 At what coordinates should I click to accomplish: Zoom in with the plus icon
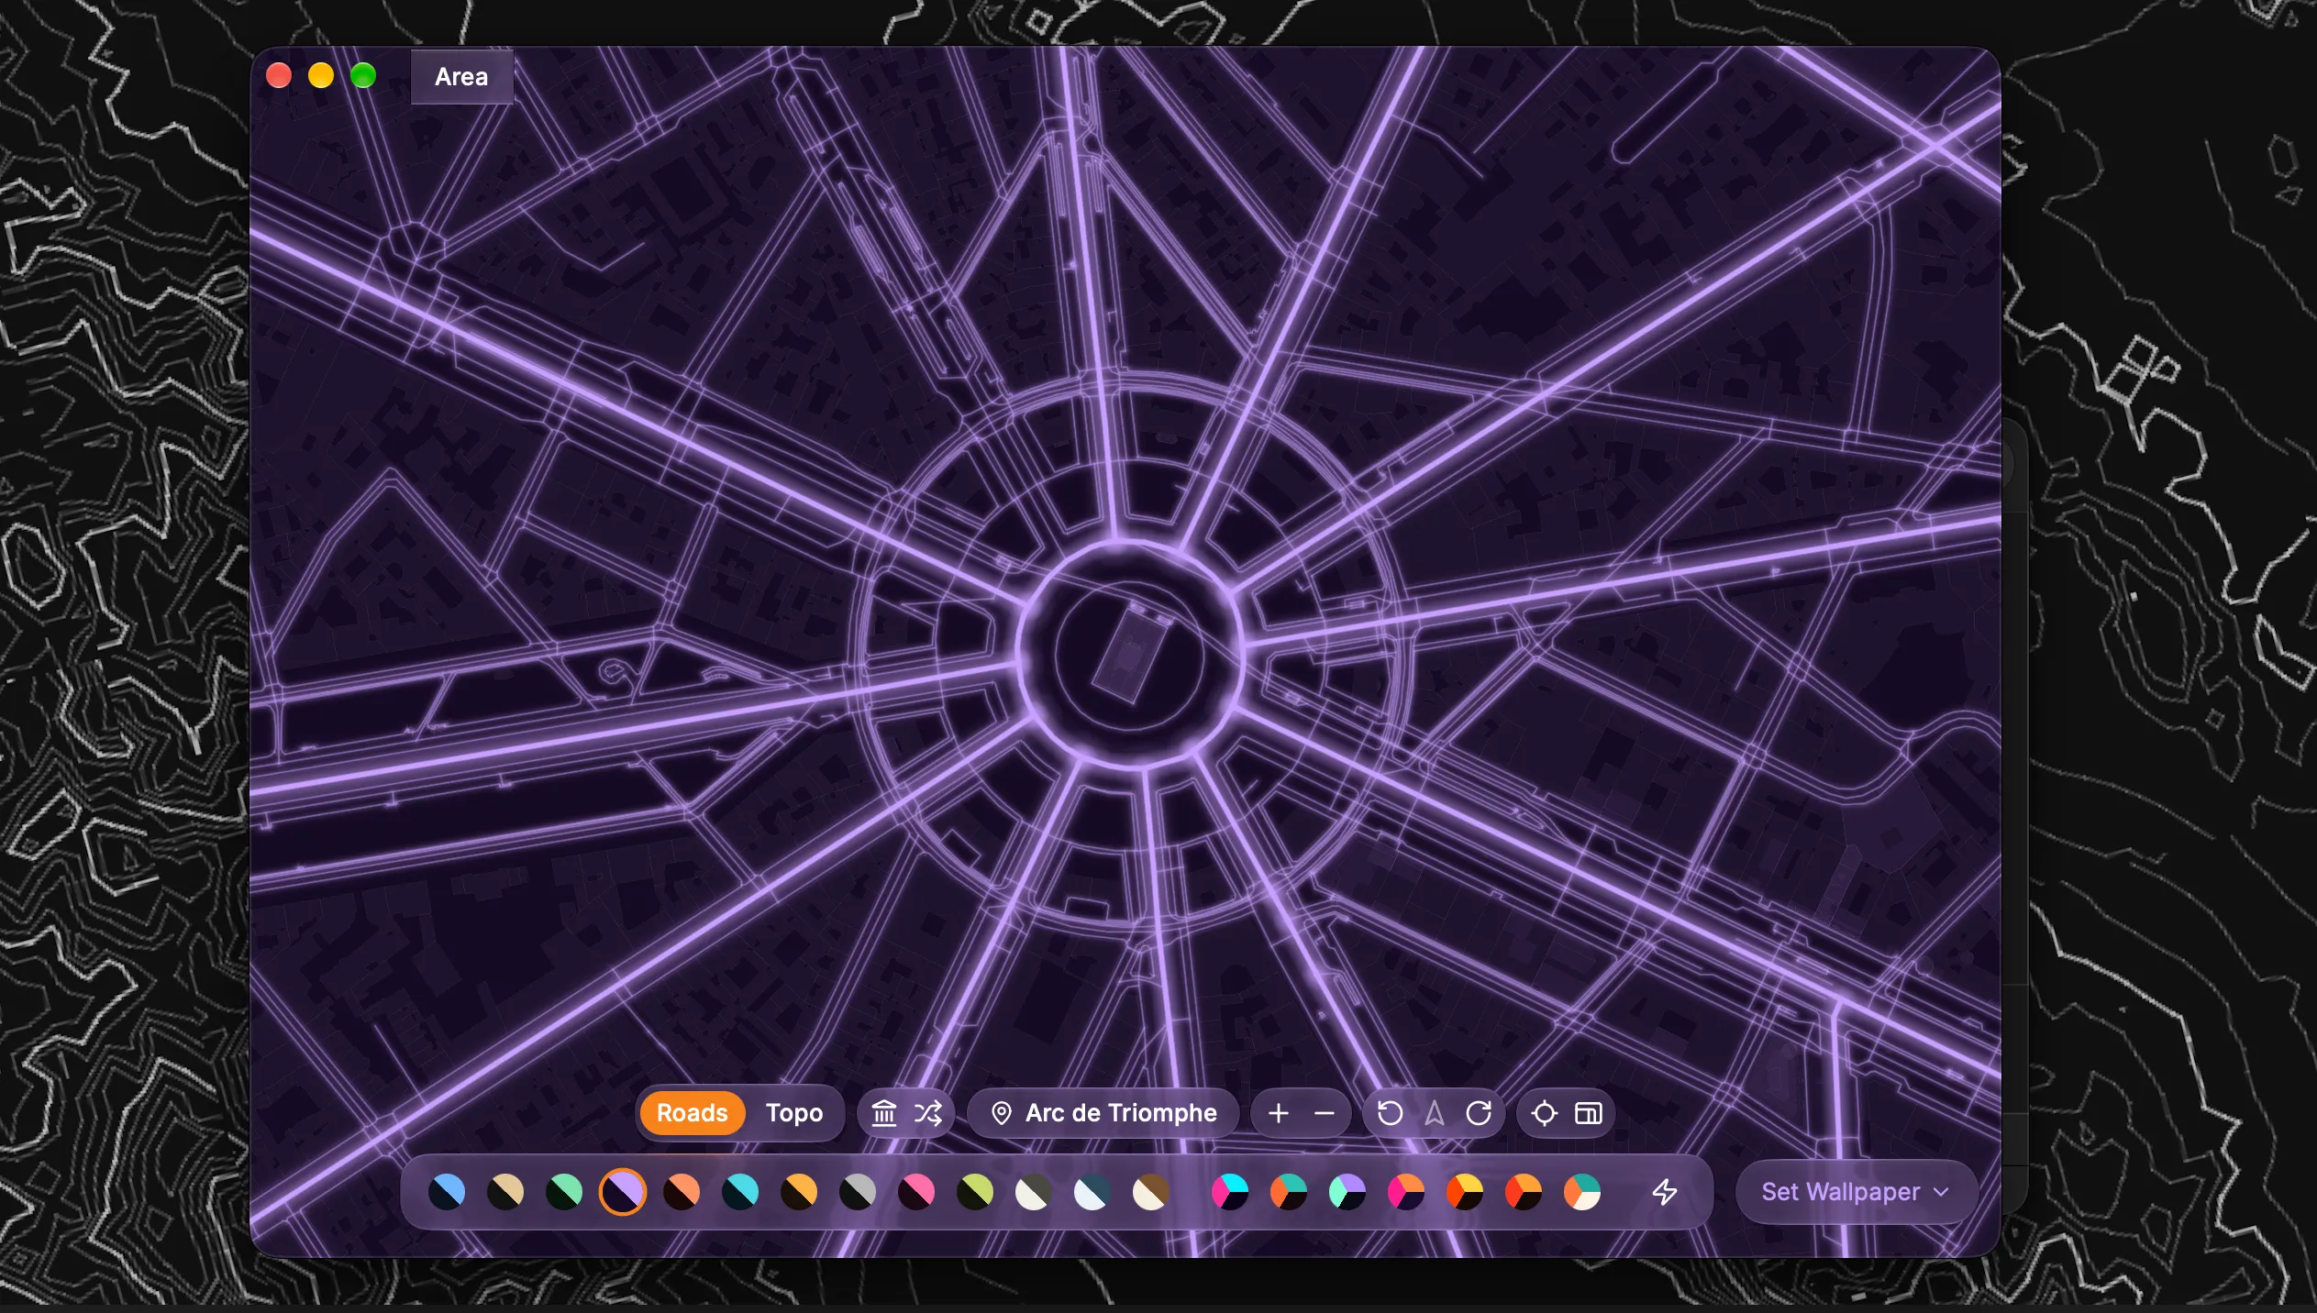pos(1279,1113)
